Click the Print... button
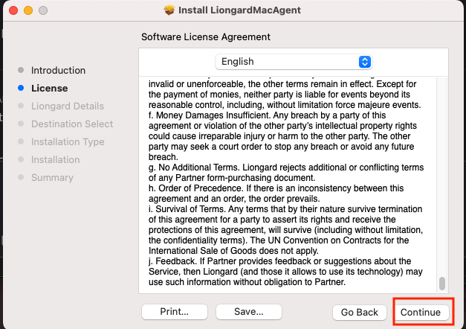The width and height of the screenshot is (466, 329). coord(175,311)
